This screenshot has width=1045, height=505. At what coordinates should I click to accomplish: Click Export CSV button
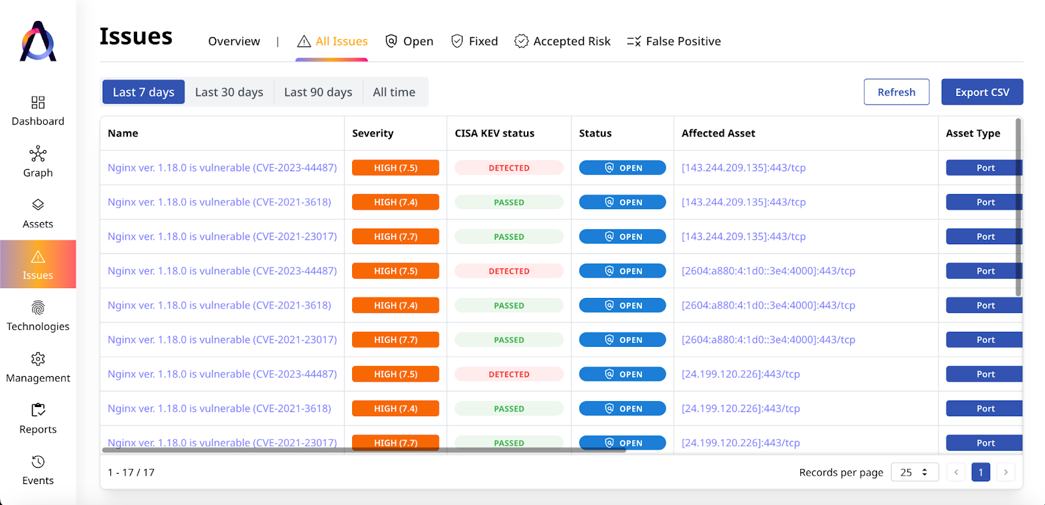pyautogui.click(x=982, y=92)
